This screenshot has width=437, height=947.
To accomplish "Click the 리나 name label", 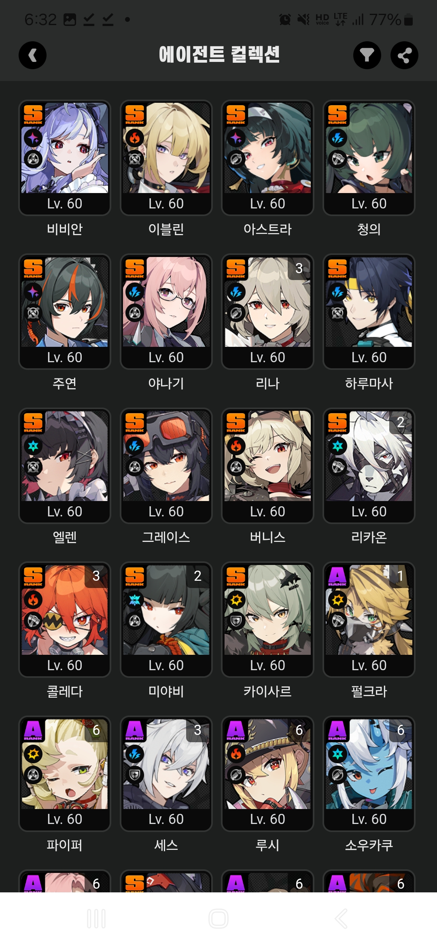I will pyautogui.click(x=267, y=383).
